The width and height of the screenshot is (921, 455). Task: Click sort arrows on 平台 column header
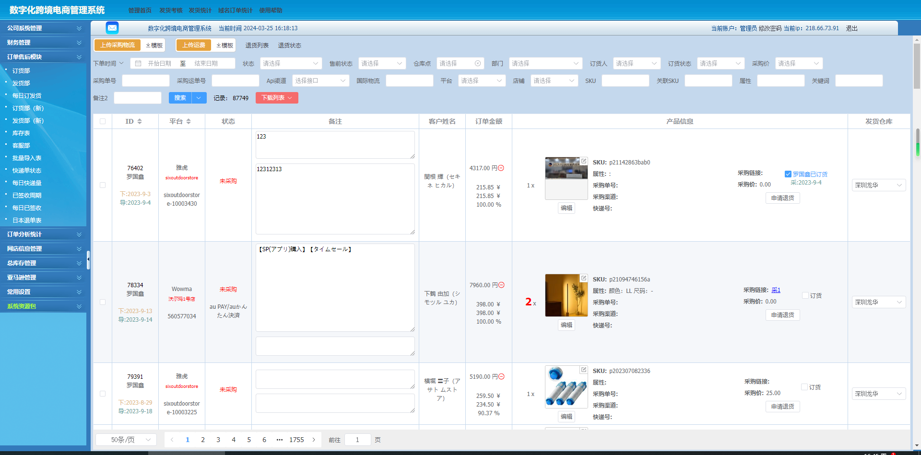(x=189, y=122)
